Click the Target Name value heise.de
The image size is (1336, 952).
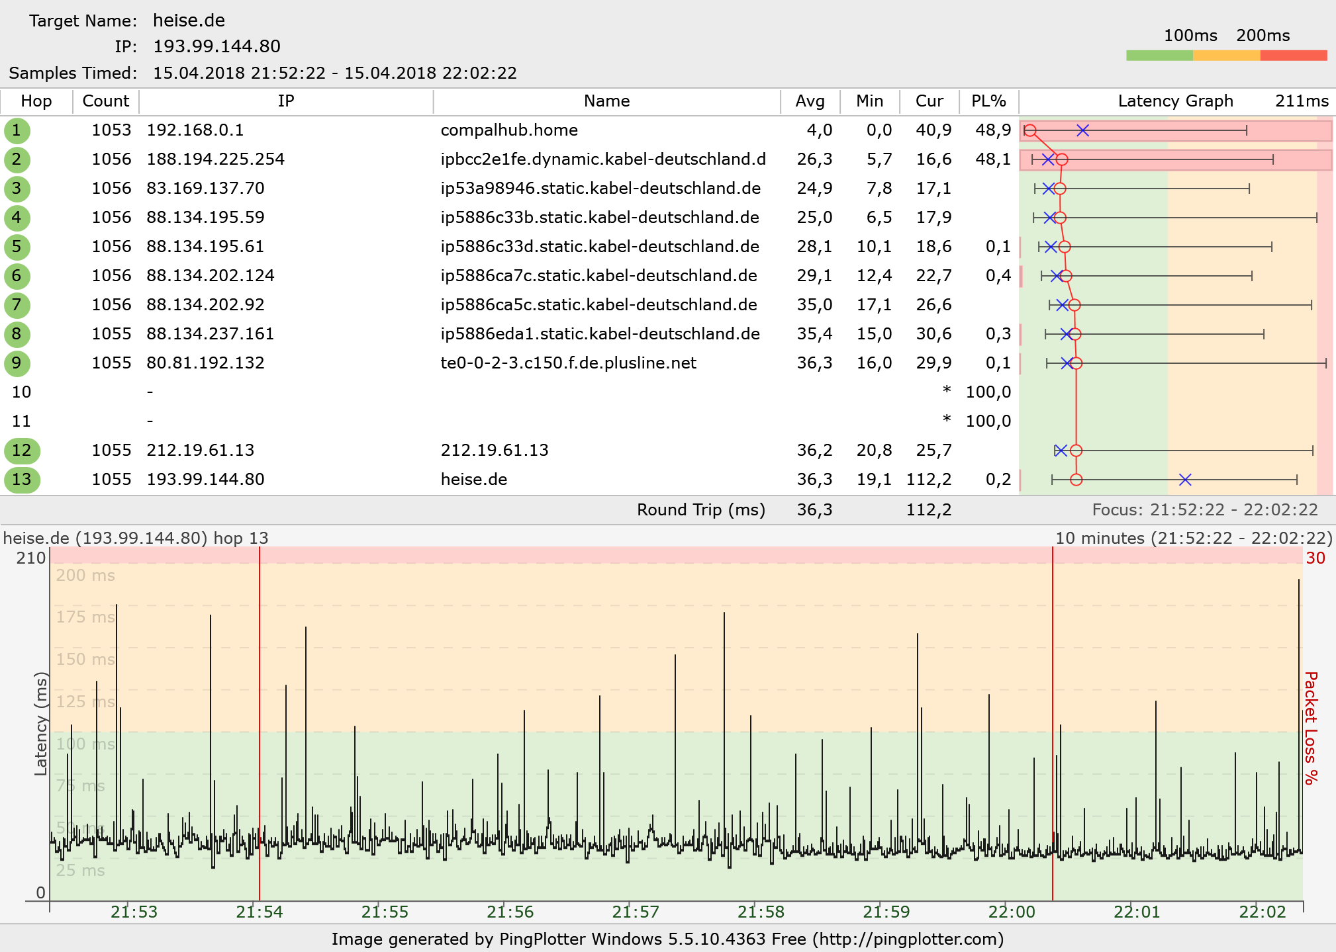coord(189,21)
